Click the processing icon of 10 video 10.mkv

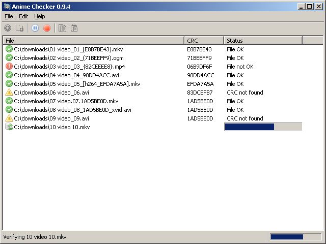point(9,127)
